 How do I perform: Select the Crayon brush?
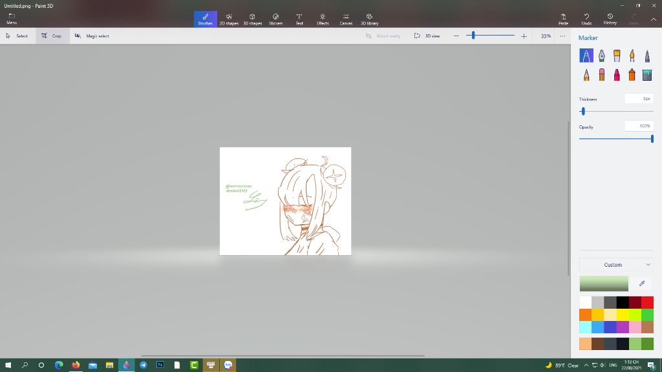click(x=617, y=75)
